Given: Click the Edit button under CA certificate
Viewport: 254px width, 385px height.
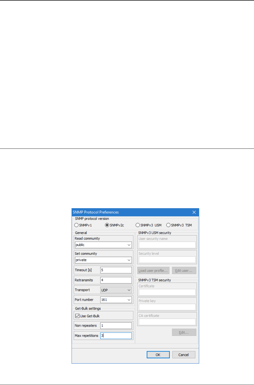Looking at the screenshot, I should pyautogui.click(x=184, y=332).
